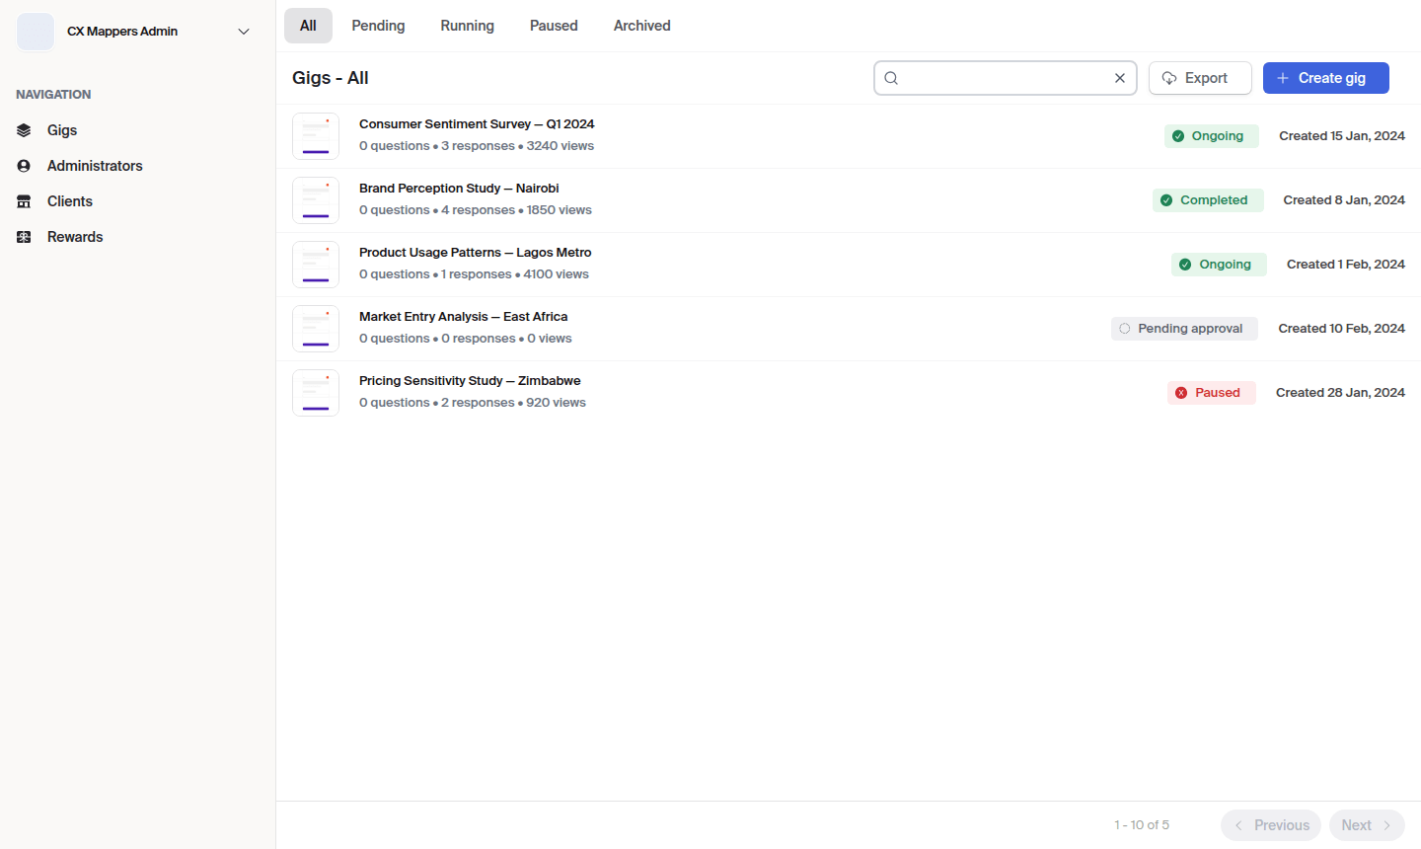Click '0 questions • 2 responses • 920 views'

473,403
